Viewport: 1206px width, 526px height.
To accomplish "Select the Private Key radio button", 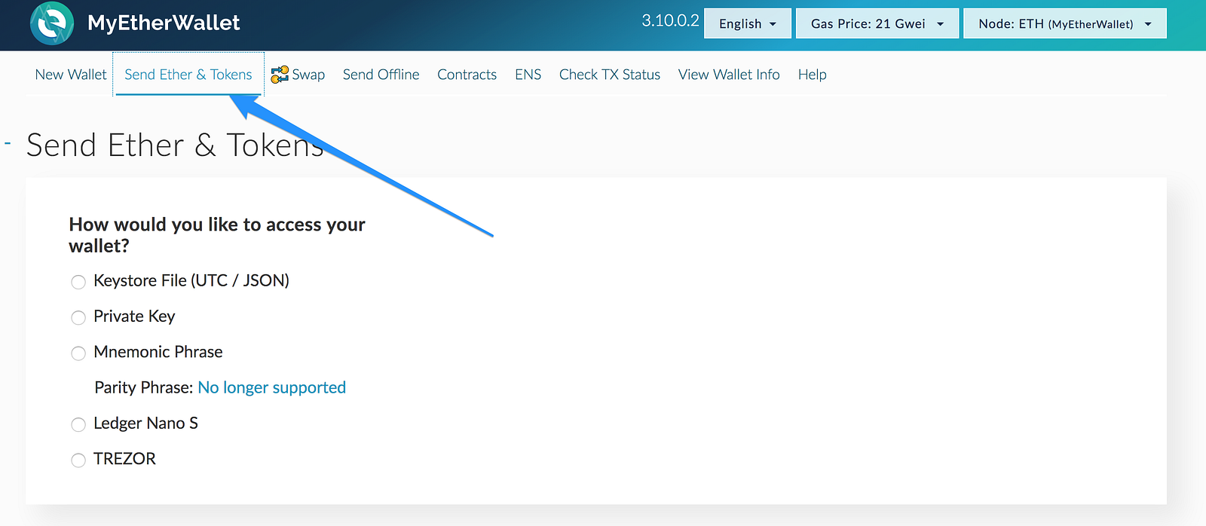I will [78, 317].
